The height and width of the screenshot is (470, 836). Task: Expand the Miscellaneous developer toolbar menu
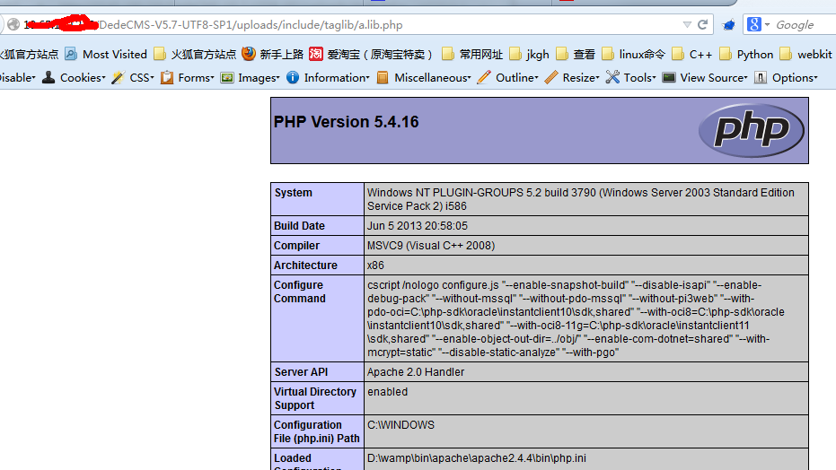coord(433,78)
